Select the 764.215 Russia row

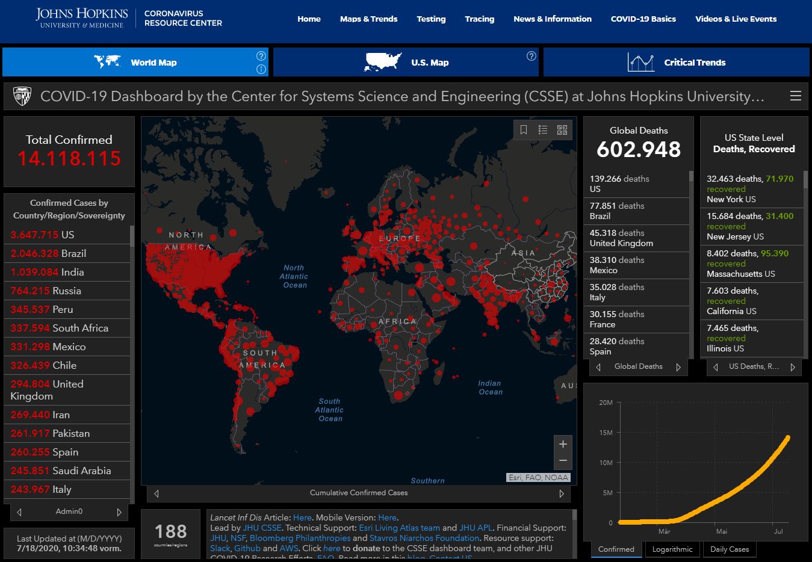(x=67, y=291)
